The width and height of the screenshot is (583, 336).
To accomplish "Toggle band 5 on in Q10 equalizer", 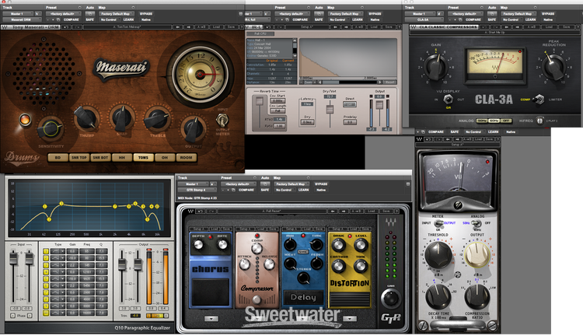I will (46, 278).
